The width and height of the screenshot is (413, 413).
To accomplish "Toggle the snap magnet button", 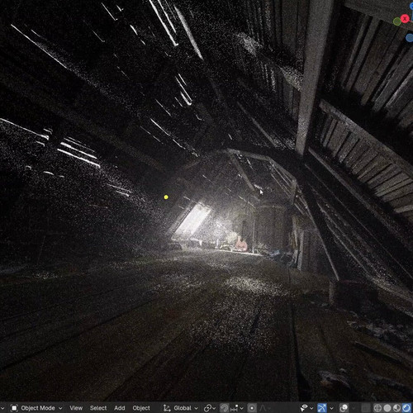I will pyautogui.click(x=225, y=408).
